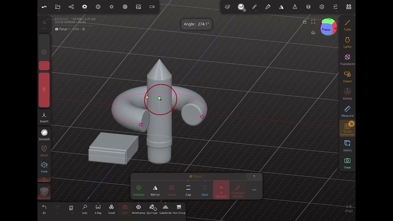Viewport: 393px width, 221px height.
Task: Select the Transform tool
Action: [347, 60]
